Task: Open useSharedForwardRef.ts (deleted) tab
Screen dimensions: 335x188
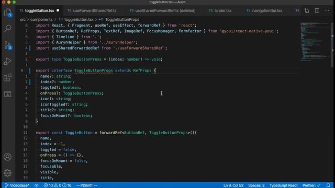Action: click(163, 10)
